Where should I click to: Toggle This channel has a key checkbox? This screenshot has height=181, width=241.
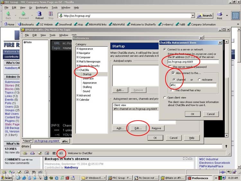point(173,90)
